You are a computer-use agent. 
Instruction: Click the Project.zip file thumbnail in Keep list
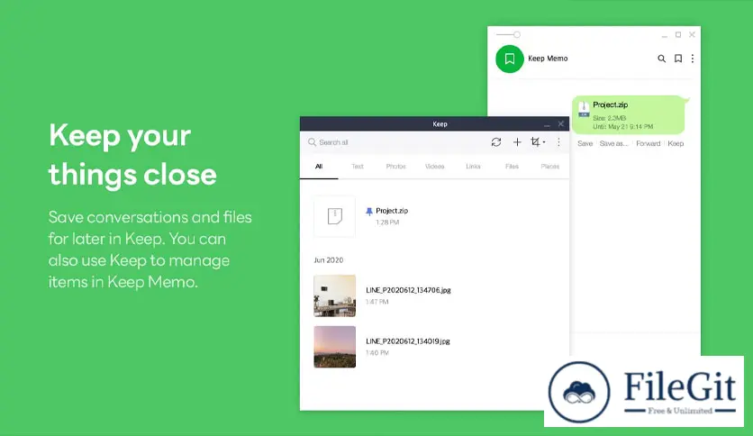(x=335, y=216)
